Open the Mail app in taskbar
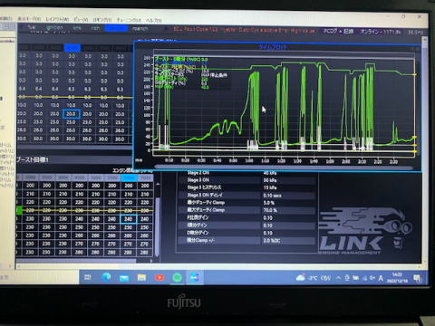 pos(124,277)
